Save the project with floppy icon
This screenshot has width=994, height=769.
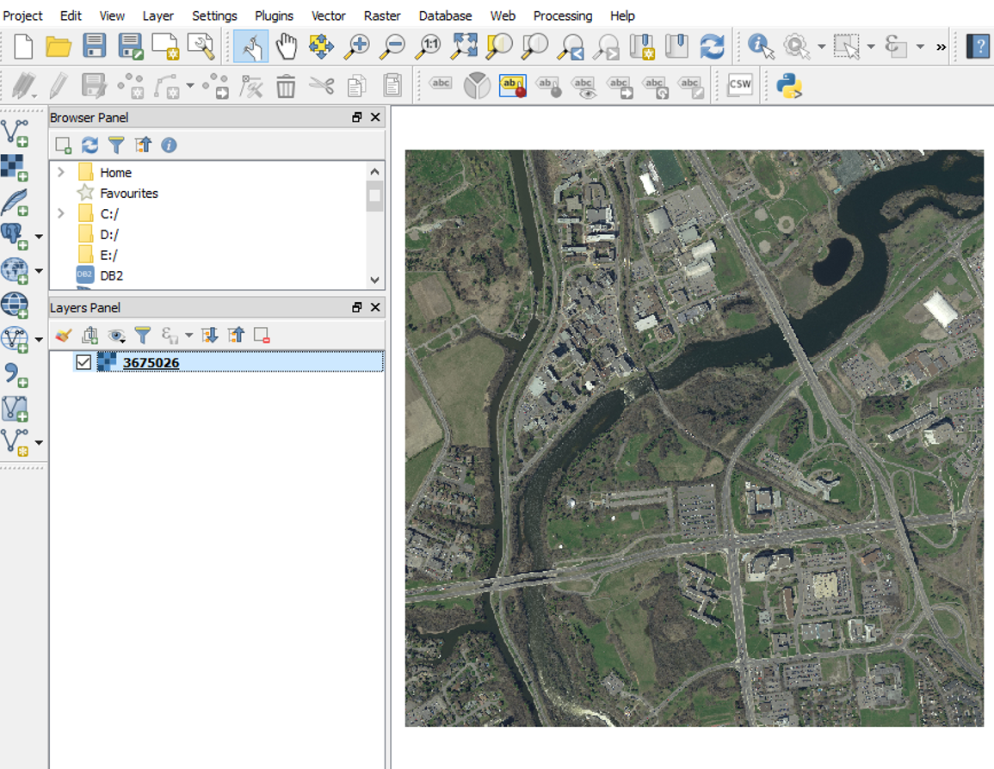pyautogui.click(x=94, y=46)
